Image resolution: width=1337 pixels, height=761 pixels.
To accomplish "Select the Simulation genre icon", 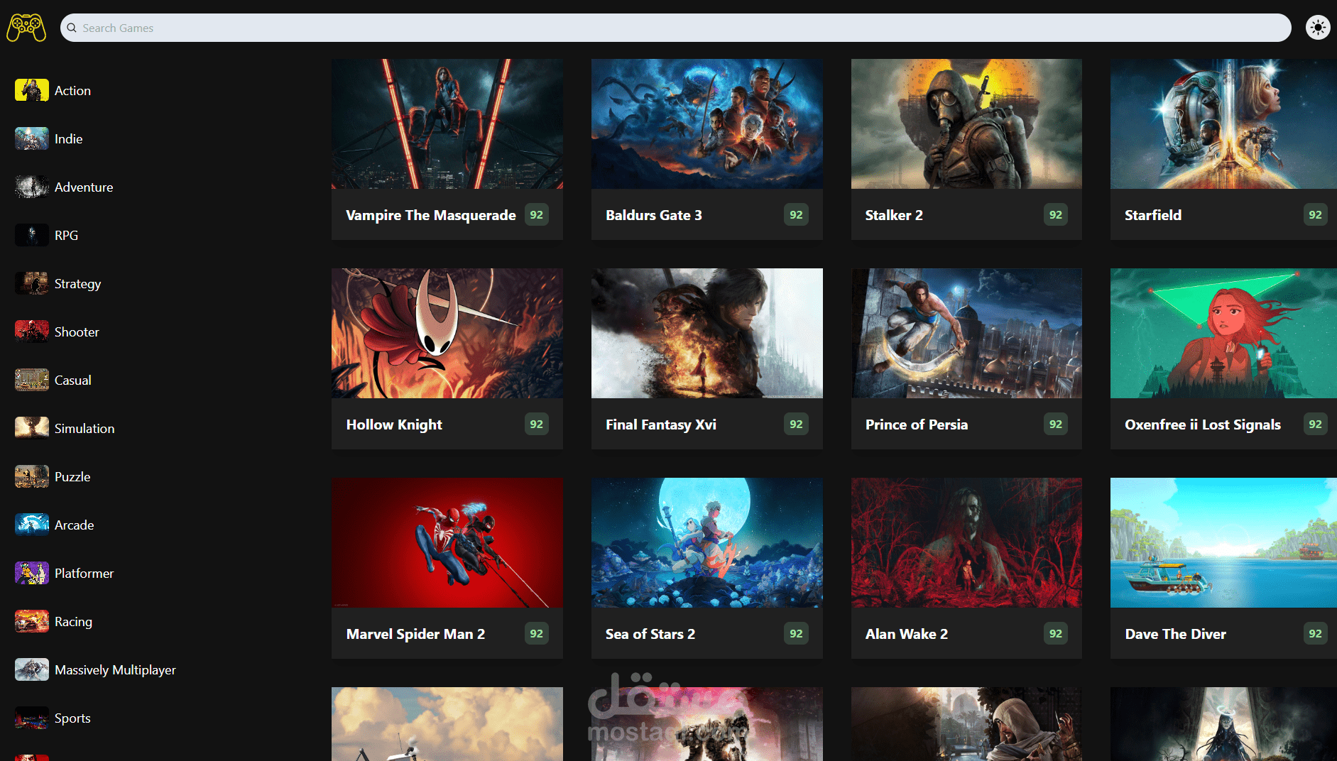I will point(31,428).
